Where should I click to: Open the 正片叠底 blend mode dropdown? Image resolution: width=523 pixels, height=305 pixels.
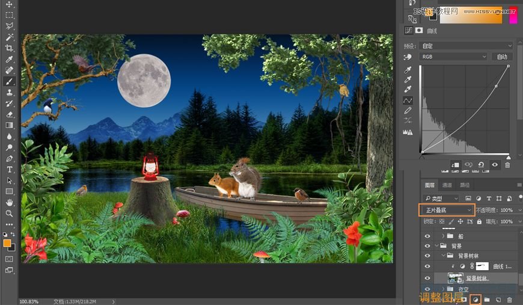click(x=447, y=210)
